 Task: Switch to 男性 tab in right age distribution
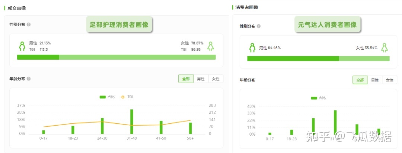375,80
